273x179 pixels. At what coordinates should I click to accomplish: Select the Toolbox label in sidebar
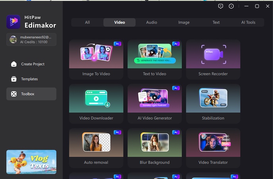(x=28, y=94)
